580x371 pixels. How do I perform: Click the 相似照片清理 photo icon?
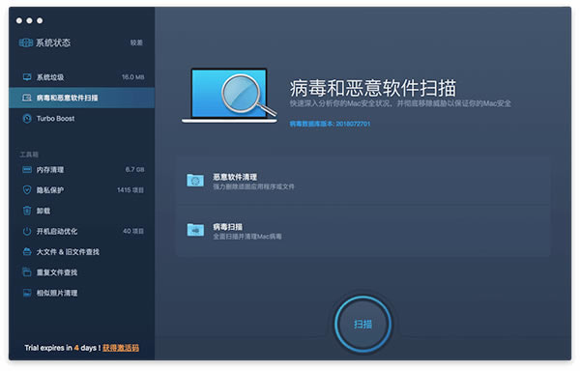coord(27,293)
